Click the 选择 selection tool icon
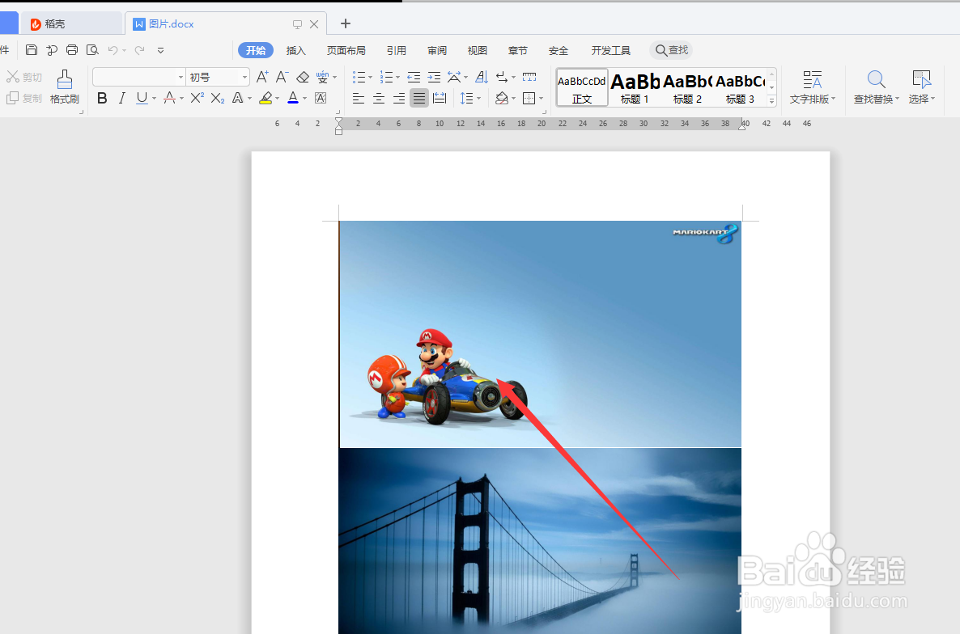This screenshot has width=960, height=634. point(921,79)
